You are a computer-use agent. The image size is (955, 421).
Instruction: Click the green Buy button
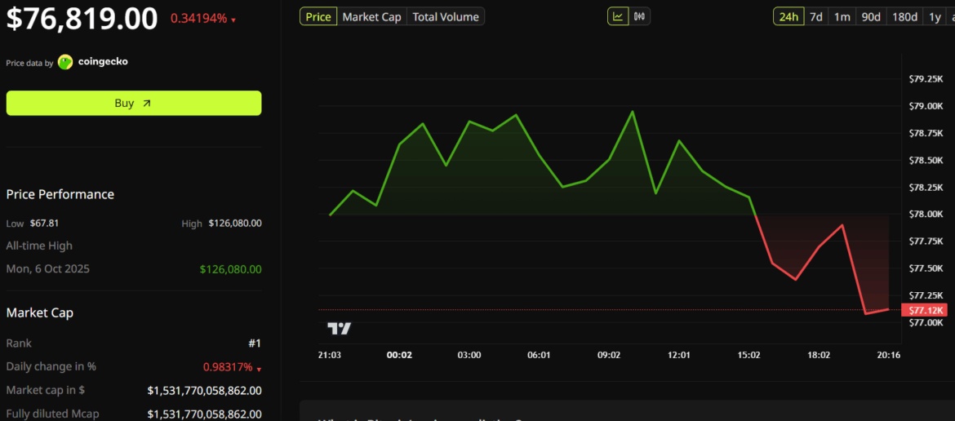coord(134,104)
